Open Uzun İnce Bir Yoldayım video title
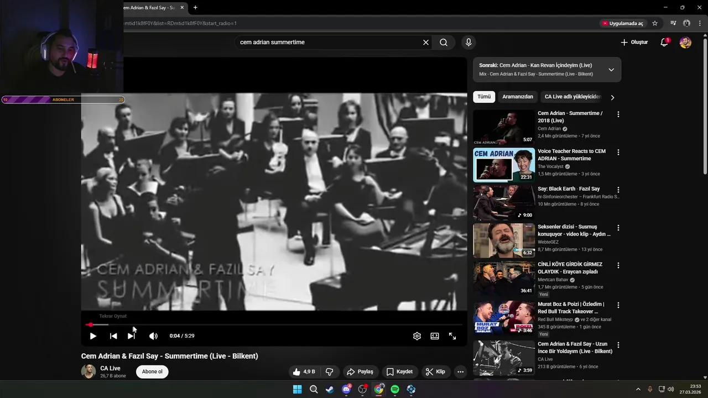This screenshot has height=398, width=708. [x=575, y=348]
